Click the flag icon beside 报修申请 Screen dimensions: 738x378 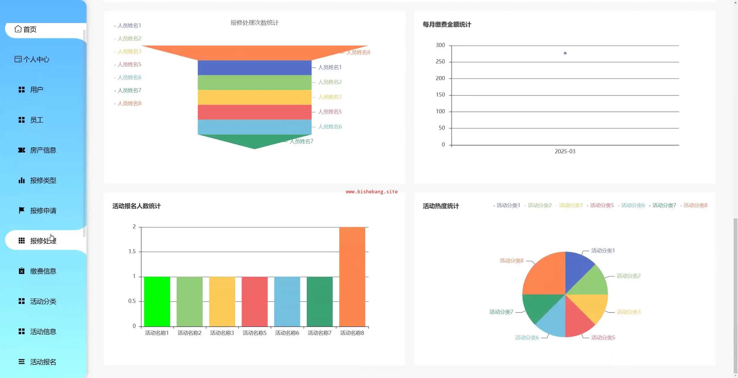click(x=22, y=211)
